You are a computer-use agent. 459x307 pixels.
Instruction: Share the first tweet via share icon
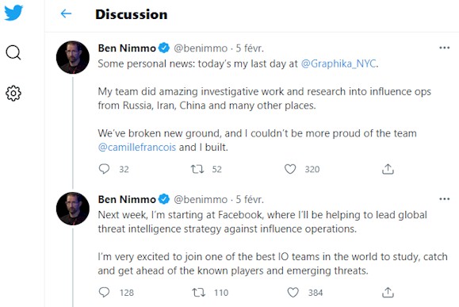click(388, 169)
